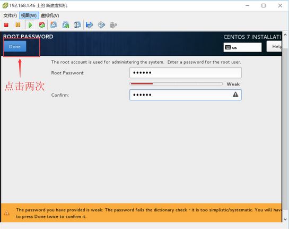
Task: Close the VMware console window
Action: point(280,5)
